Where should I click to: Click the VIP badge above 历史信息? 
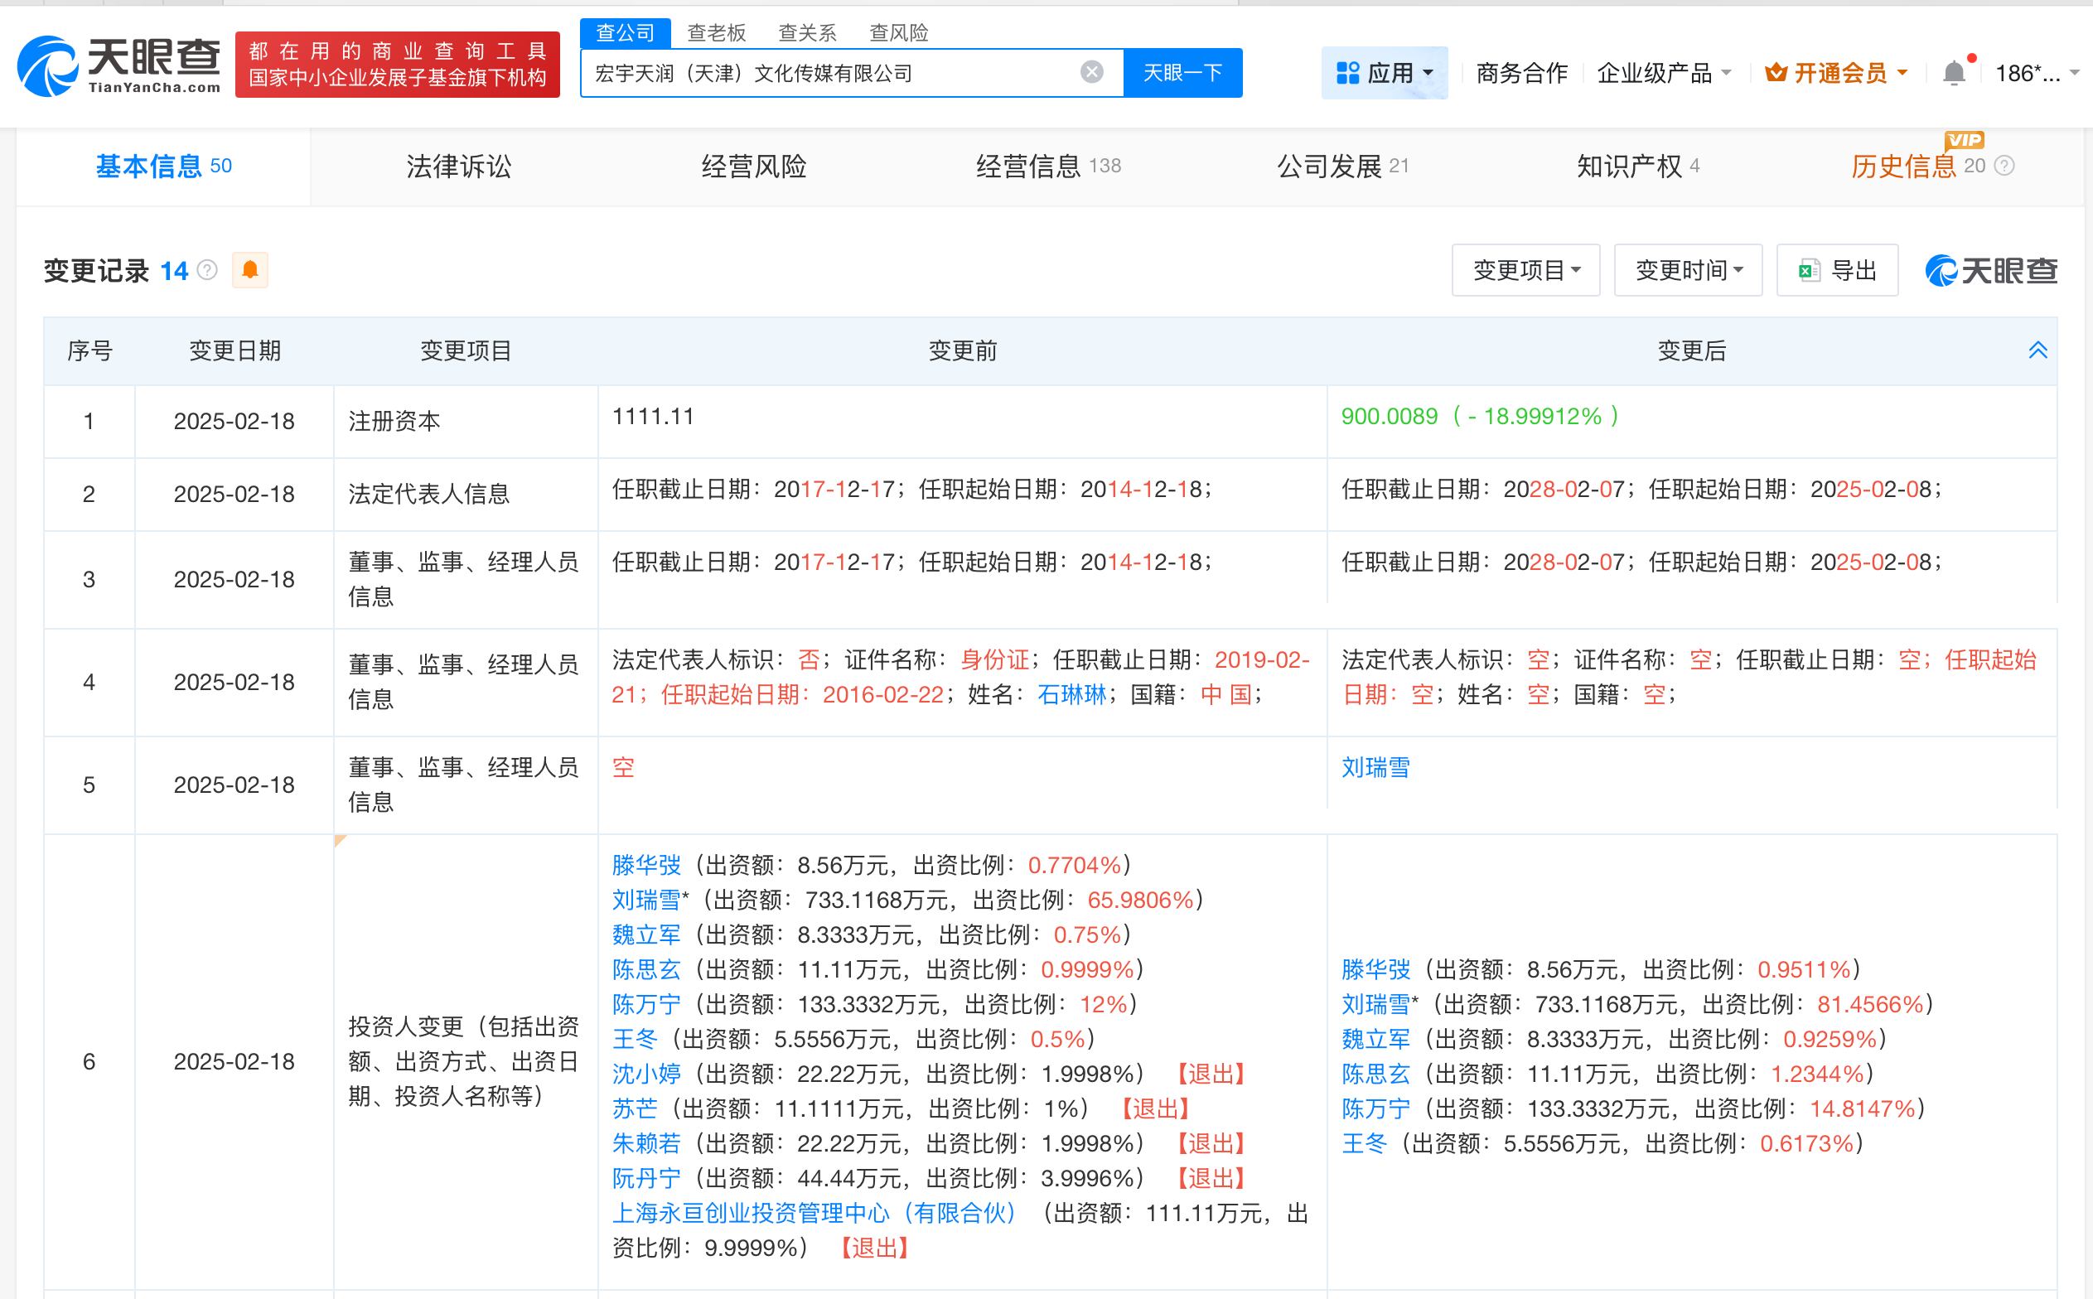point(1963,142)
